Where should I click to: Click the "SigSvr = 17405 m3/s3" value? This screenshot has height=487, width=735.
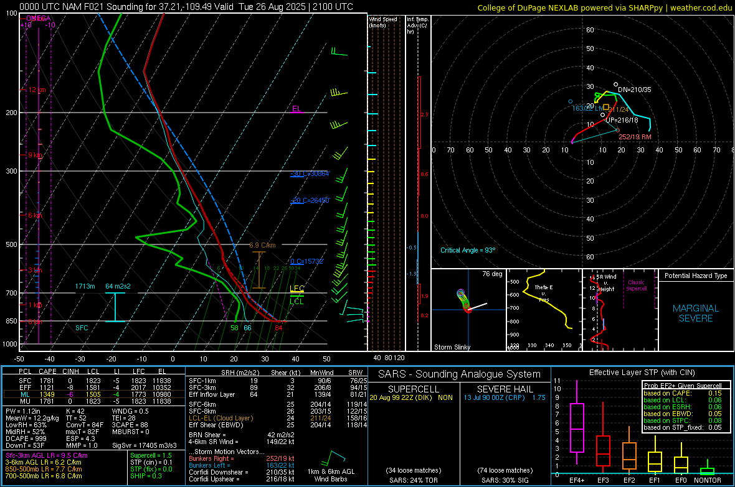[x=145, y=445]
